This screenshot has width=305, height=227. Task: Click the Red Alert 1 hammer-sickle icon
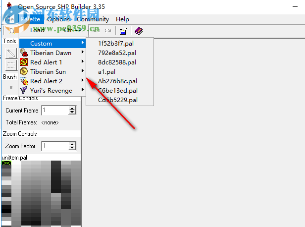(24, 62)
